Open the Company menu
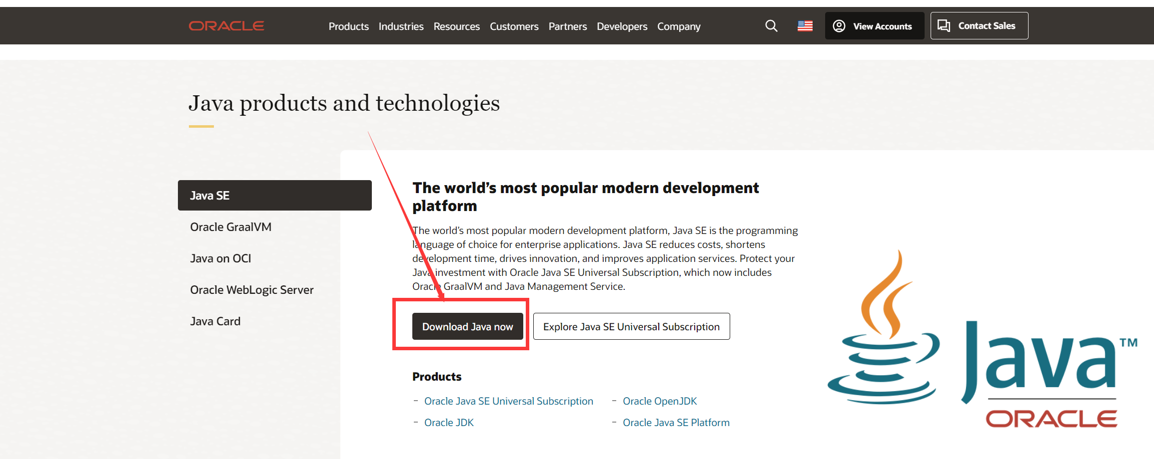Screen dimensions: 1154x459 click(678, 26)
